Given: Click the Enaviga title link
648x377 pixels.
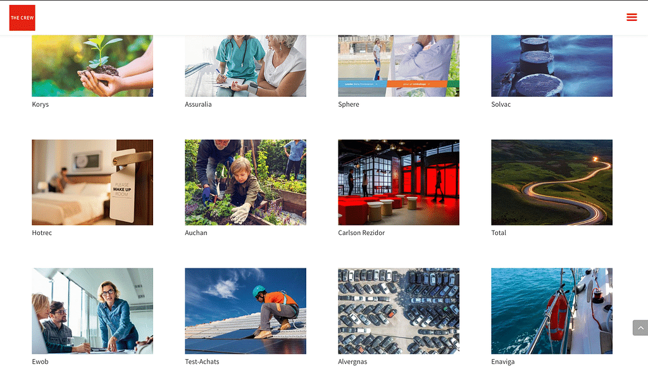Looking at the screenshot, I should pos(502,362).
